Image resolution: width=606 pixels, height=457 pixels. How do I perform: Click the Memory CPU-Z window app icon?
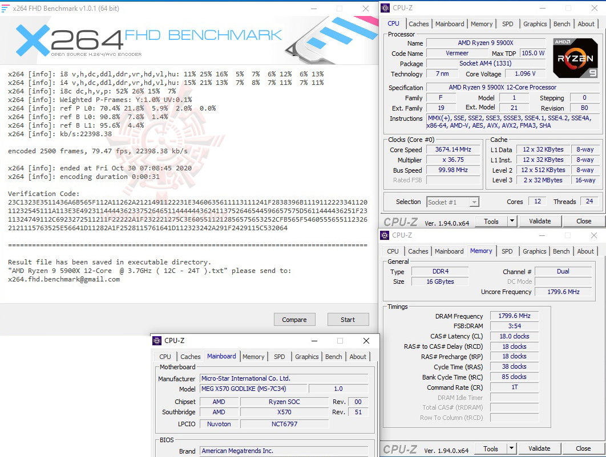tap(385, 235)
